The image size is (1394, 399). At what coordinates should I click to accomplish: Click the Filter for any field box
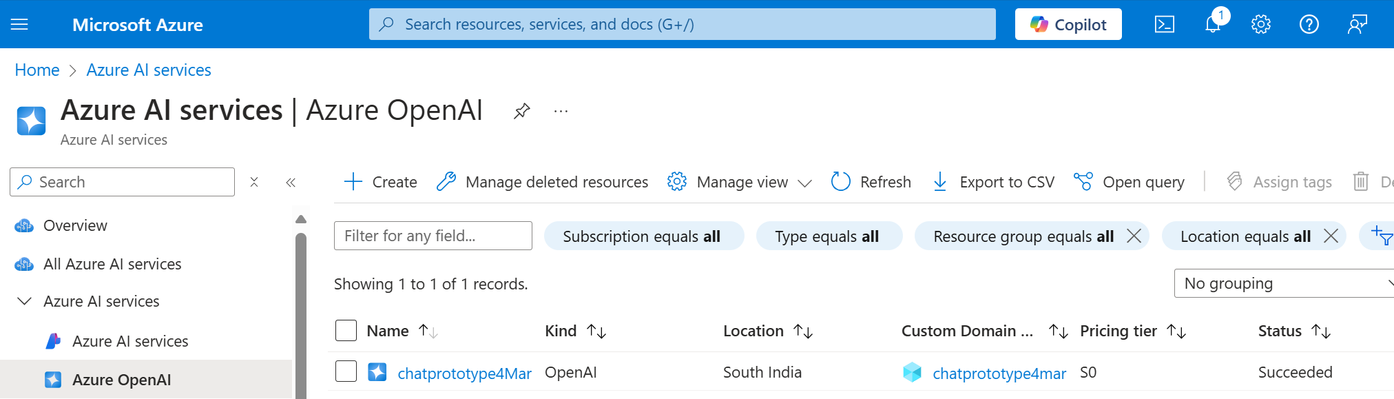[433, 236]
